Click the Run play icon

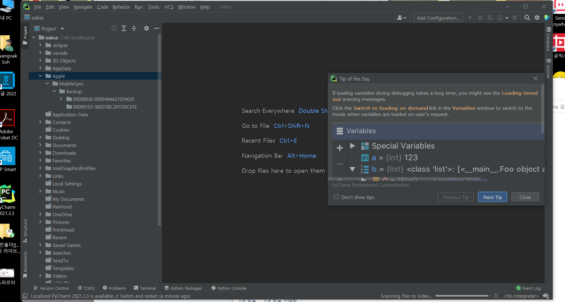click(x=470, y=18)
